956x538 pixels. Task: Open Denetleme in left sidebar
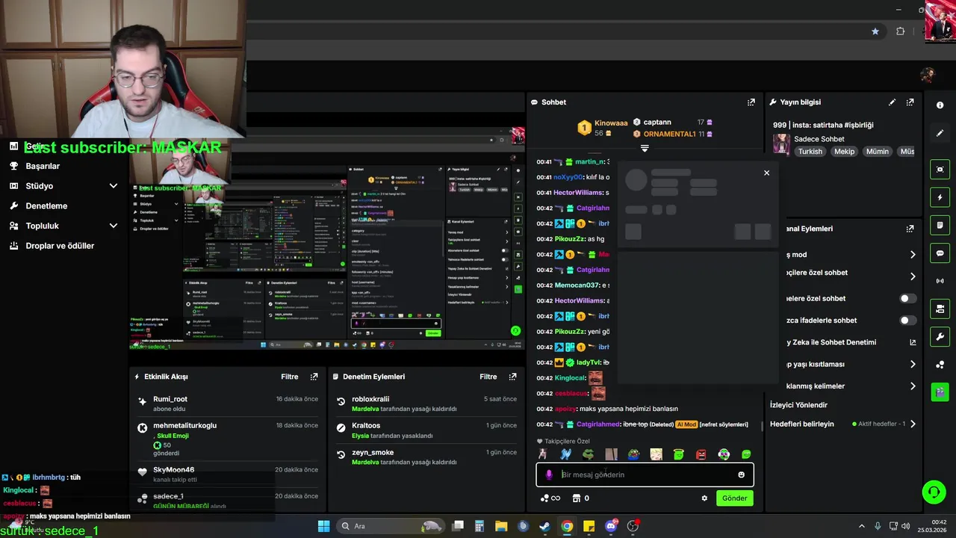tap(46, 205)
